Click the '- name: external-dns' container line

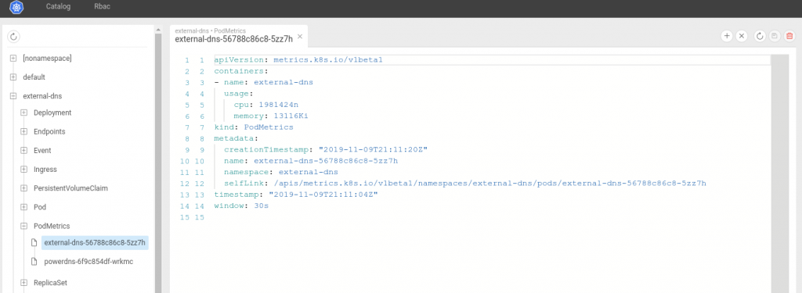click(263, 83)
